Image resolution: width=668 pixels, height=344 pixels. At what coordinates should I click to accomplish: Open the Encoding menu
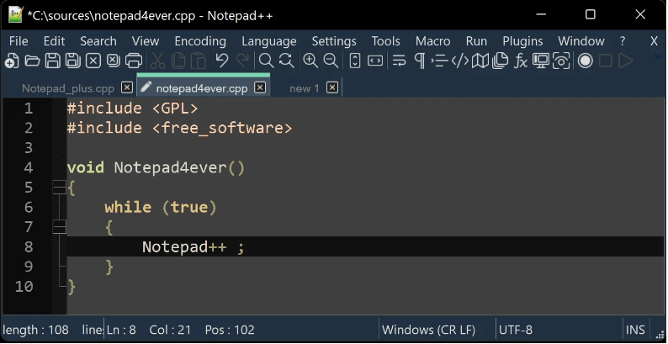click(x=200, y=41)
